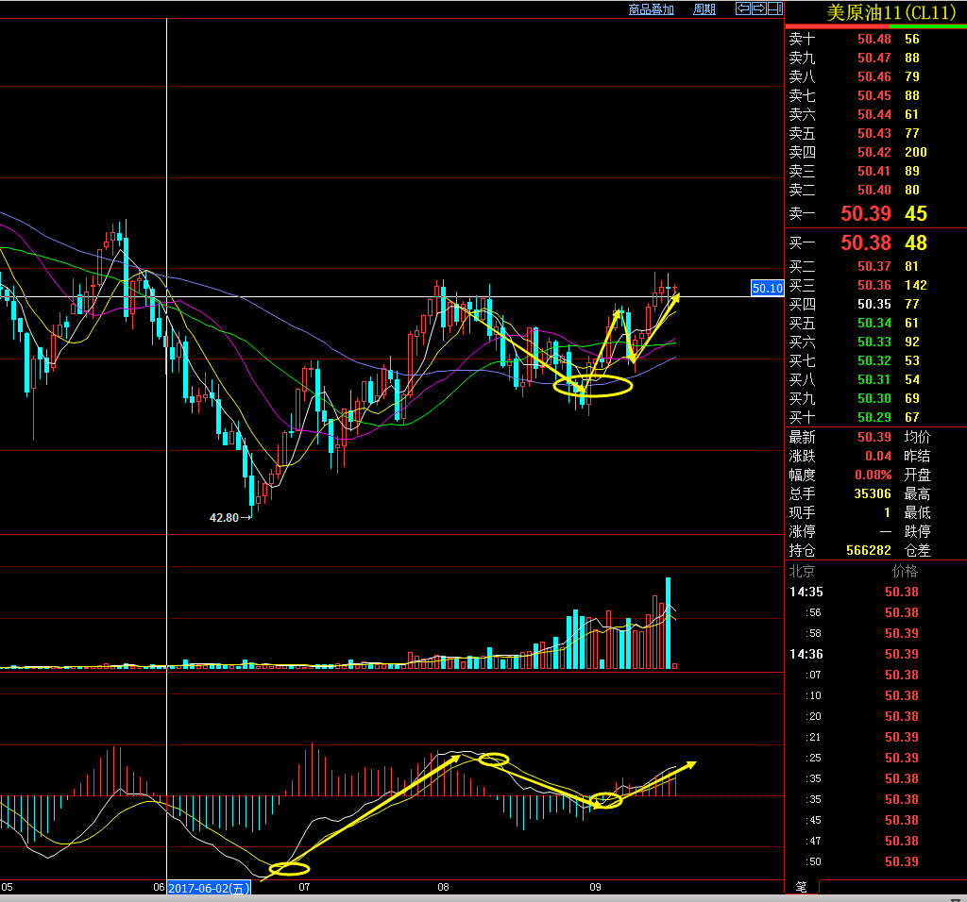Open the 周期 period selector
967x902 pixels.
(x=704, y=9)
